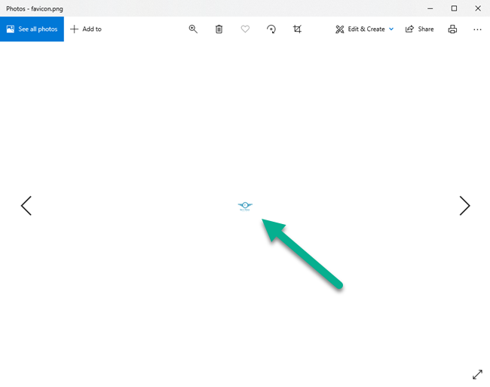Minimize the Photos window

pyautogui.click(x=430, y=8)
